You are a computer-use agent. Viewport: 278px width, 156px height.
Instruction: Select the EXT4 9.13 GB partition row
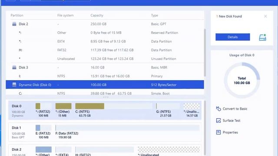pos(105,42)
